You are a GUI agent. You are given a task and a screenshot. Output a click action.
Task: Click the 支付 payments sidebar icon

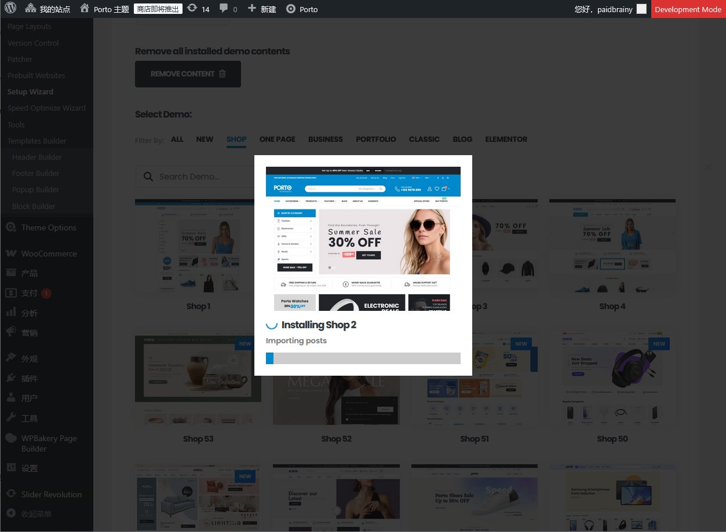click(11, 293)
